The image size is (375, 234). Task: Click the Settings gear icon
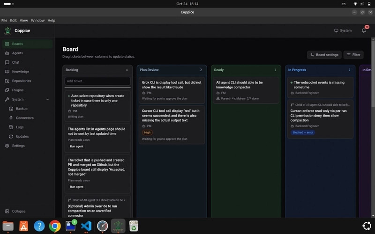7,146
